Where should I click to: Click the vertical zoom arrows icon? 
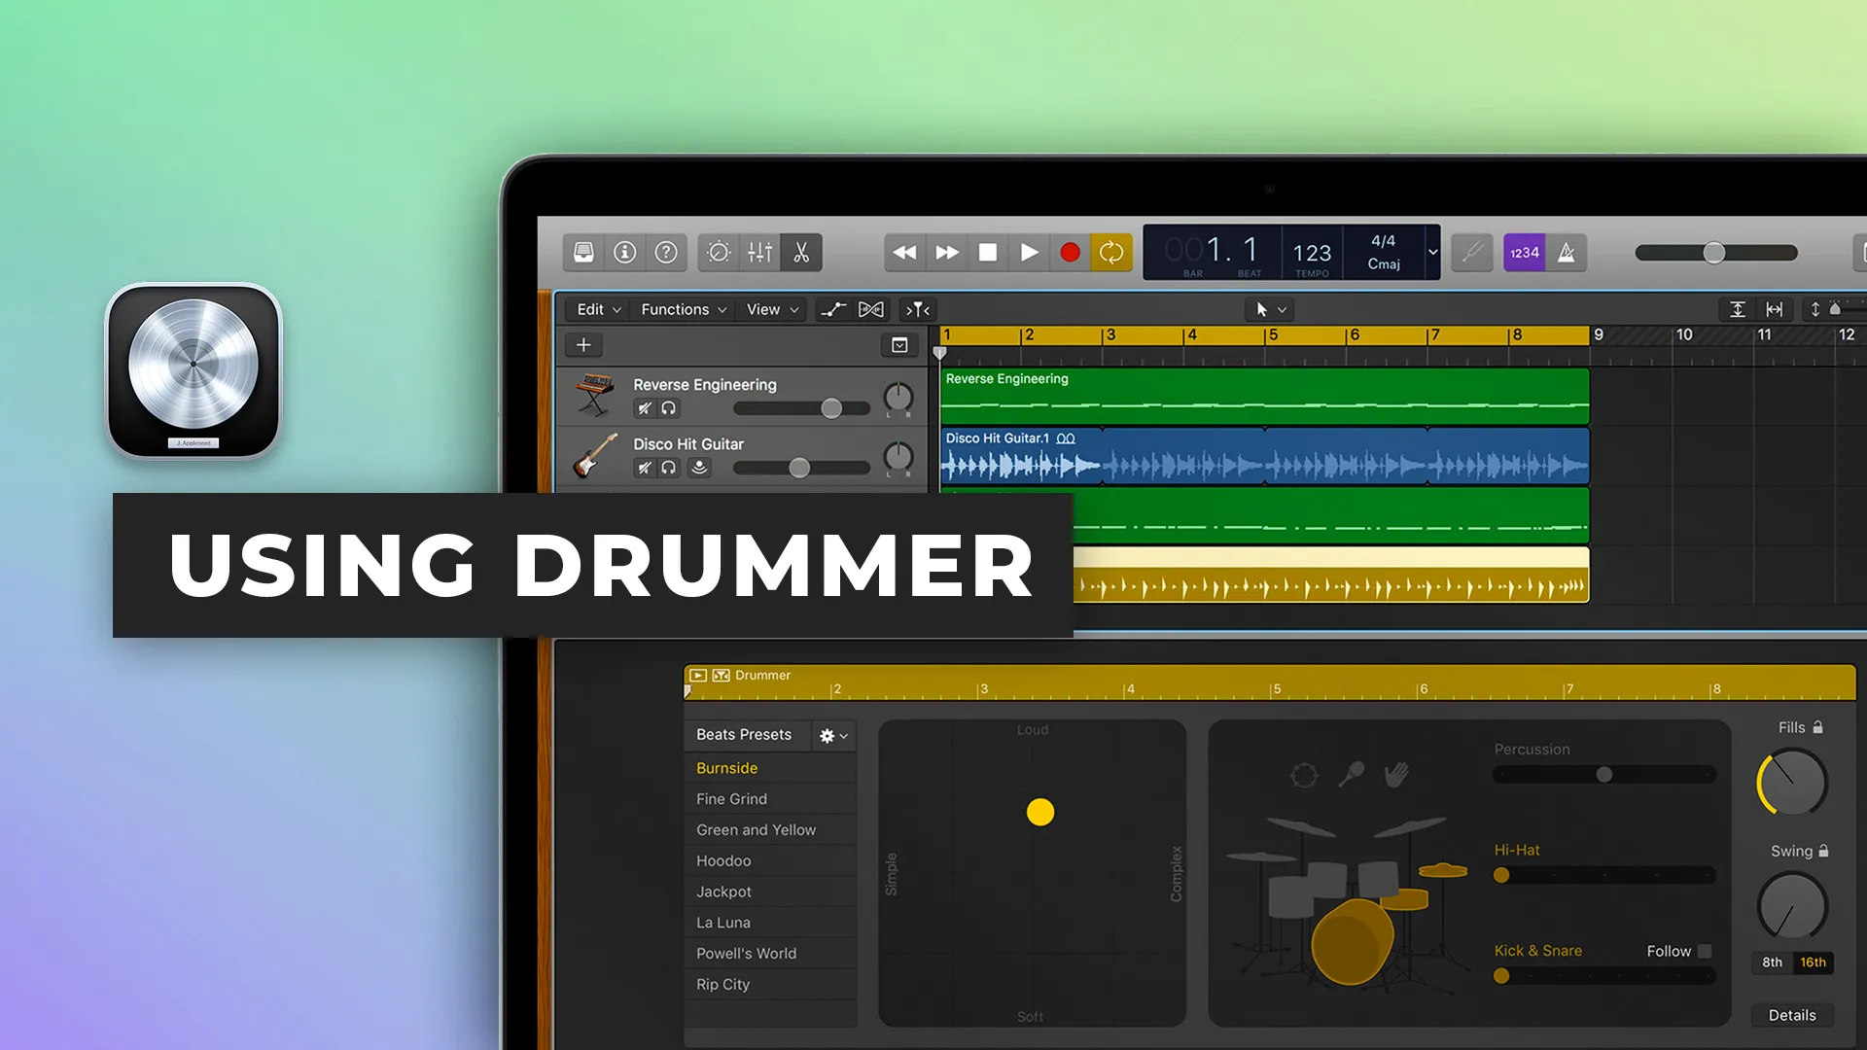(1814, 309)
